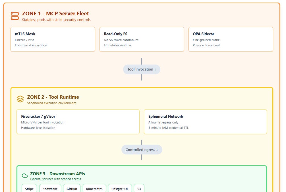This screenshot has width=286, height=192.
Task: Select the OPA Sidecar card
Action: click(x=231, y=39)
